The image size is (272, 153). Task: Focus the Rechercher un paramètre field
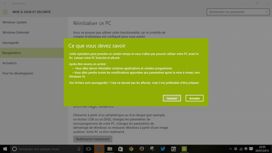(x=238, y=12)
